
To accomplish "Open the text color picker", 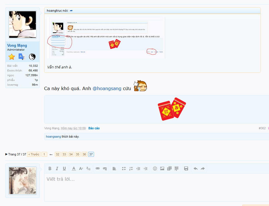I will (x=74, y=168).
